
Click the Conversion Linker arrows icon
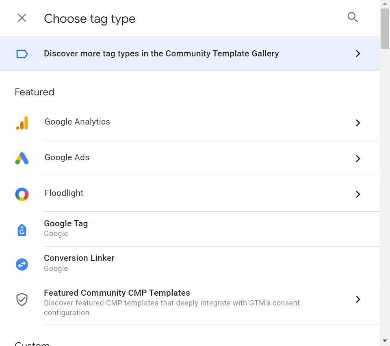click(x=22, y=264)
